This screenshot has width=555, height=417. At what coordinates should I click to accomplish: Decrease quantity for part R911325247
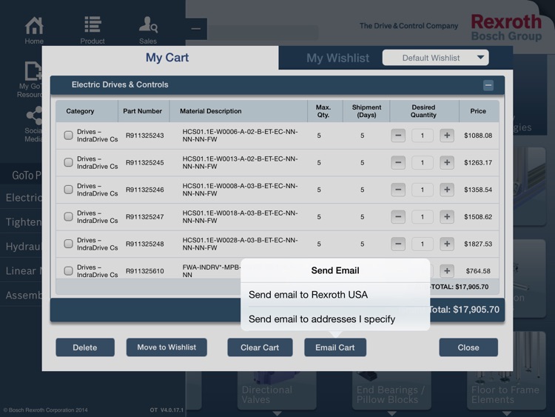(x=398, y=217)
